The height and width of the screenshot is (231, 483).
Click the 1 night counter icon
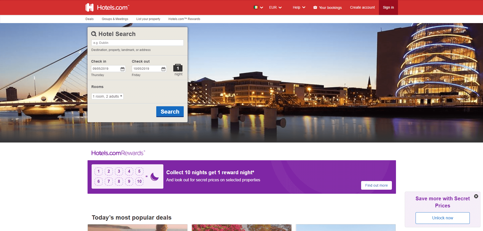coord(178,68)
